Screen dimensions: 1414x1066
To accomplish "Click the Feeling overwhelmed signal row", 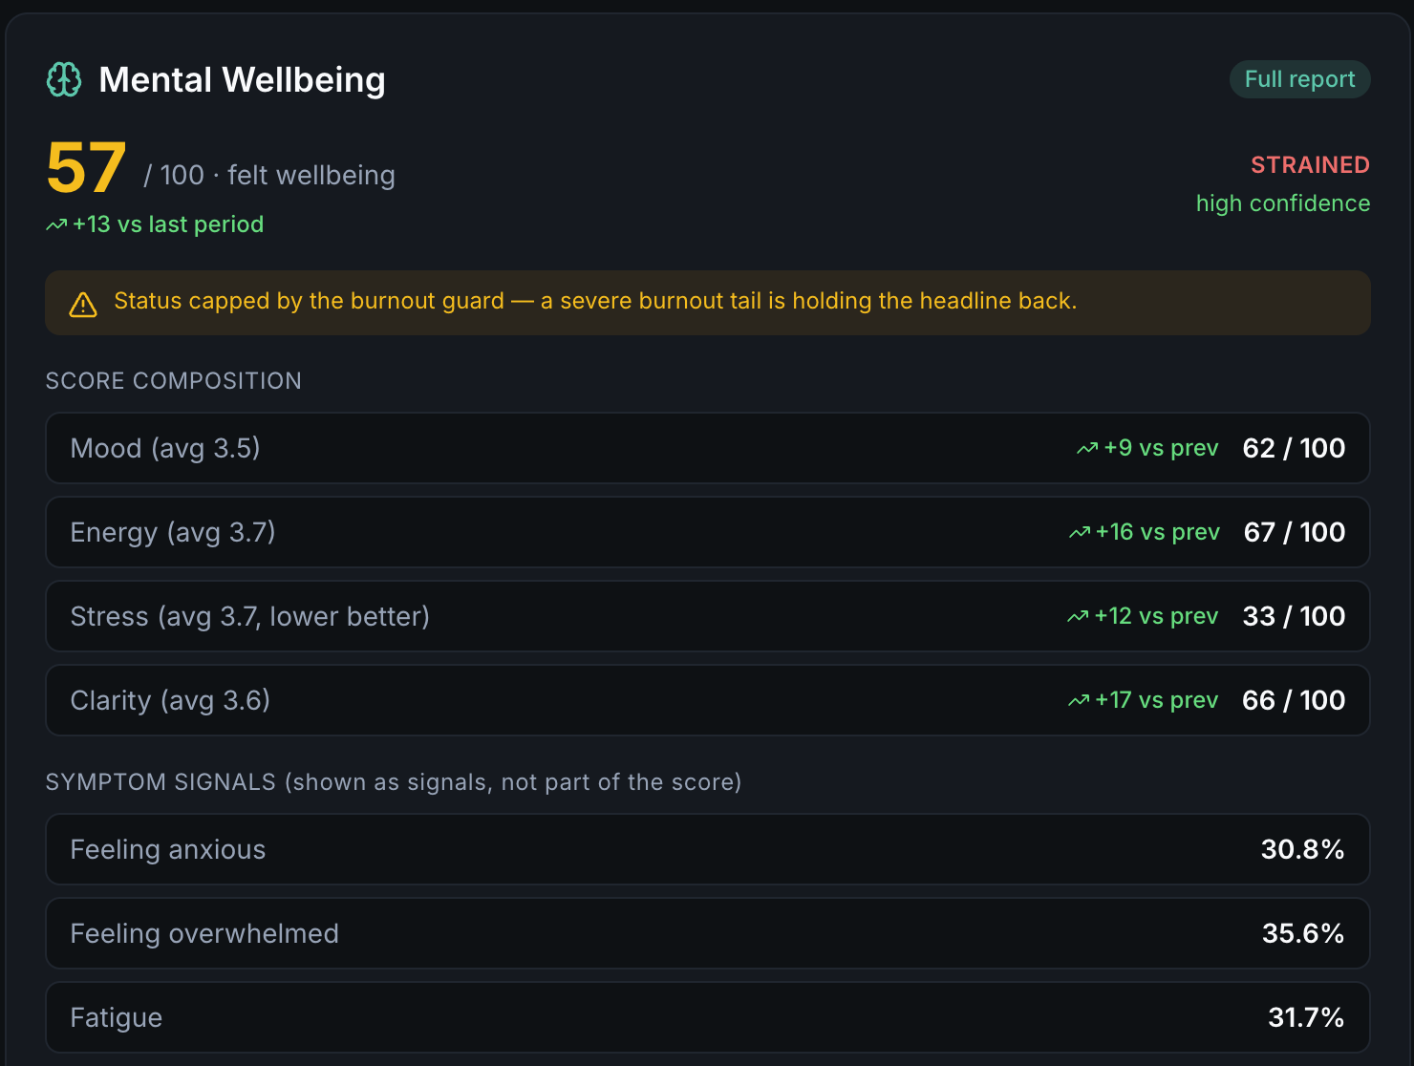I will coord(708,933).
